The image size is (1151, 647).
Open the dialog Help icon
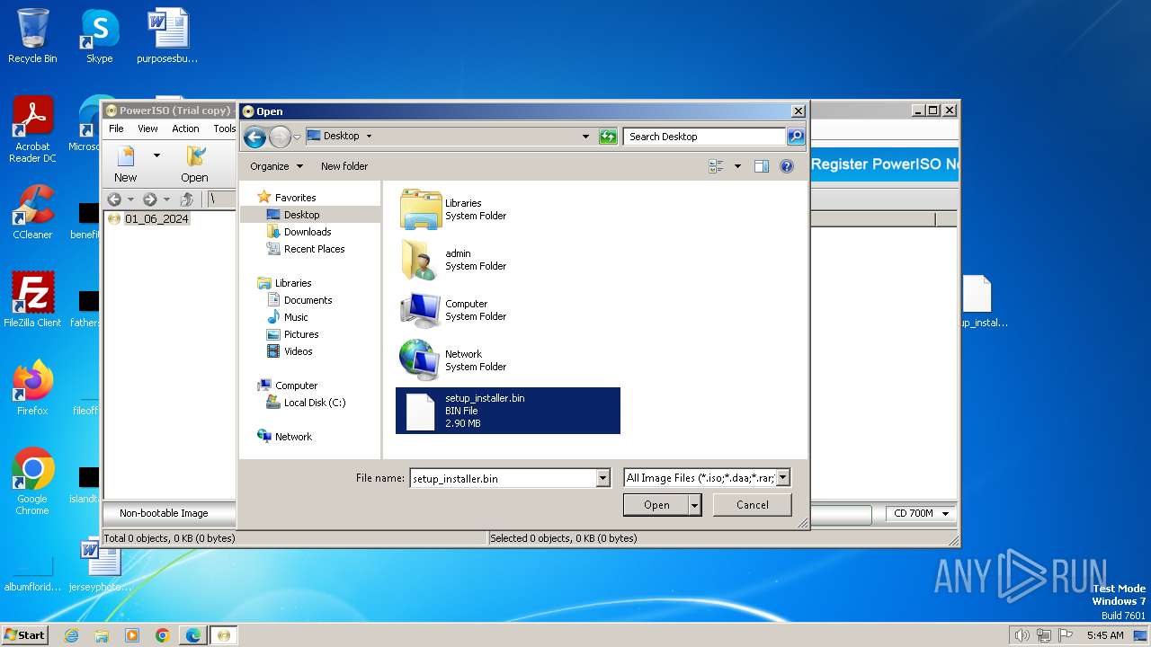[x=787, y=166]
